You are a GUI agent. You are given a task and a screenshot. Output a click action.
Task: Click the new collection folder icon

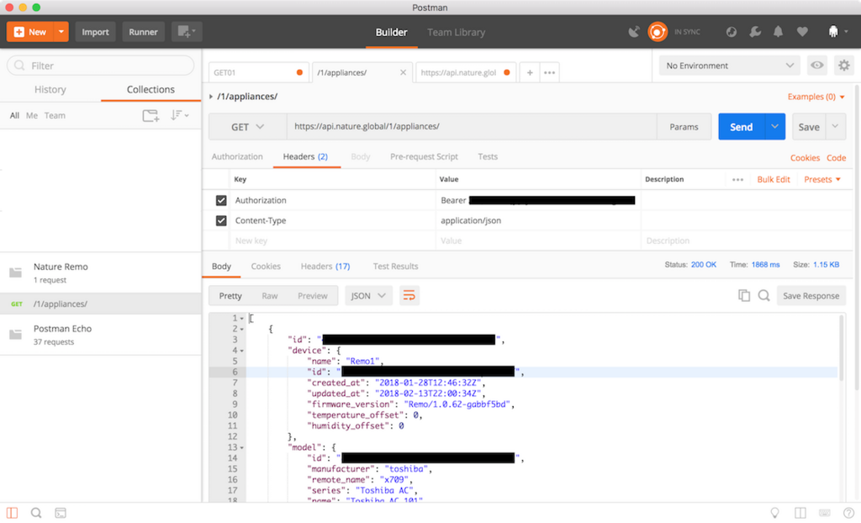click(151, 115)
